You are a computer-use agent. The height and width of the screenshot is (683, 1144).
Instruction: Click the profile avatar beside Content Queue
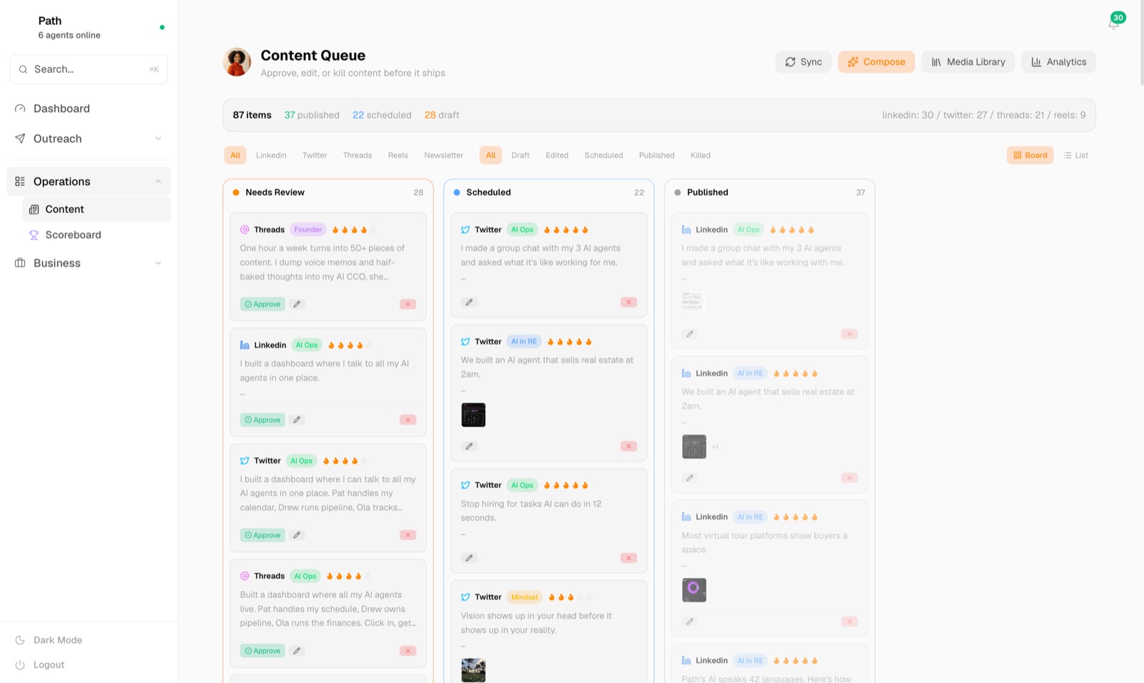[x=237, y=62]
